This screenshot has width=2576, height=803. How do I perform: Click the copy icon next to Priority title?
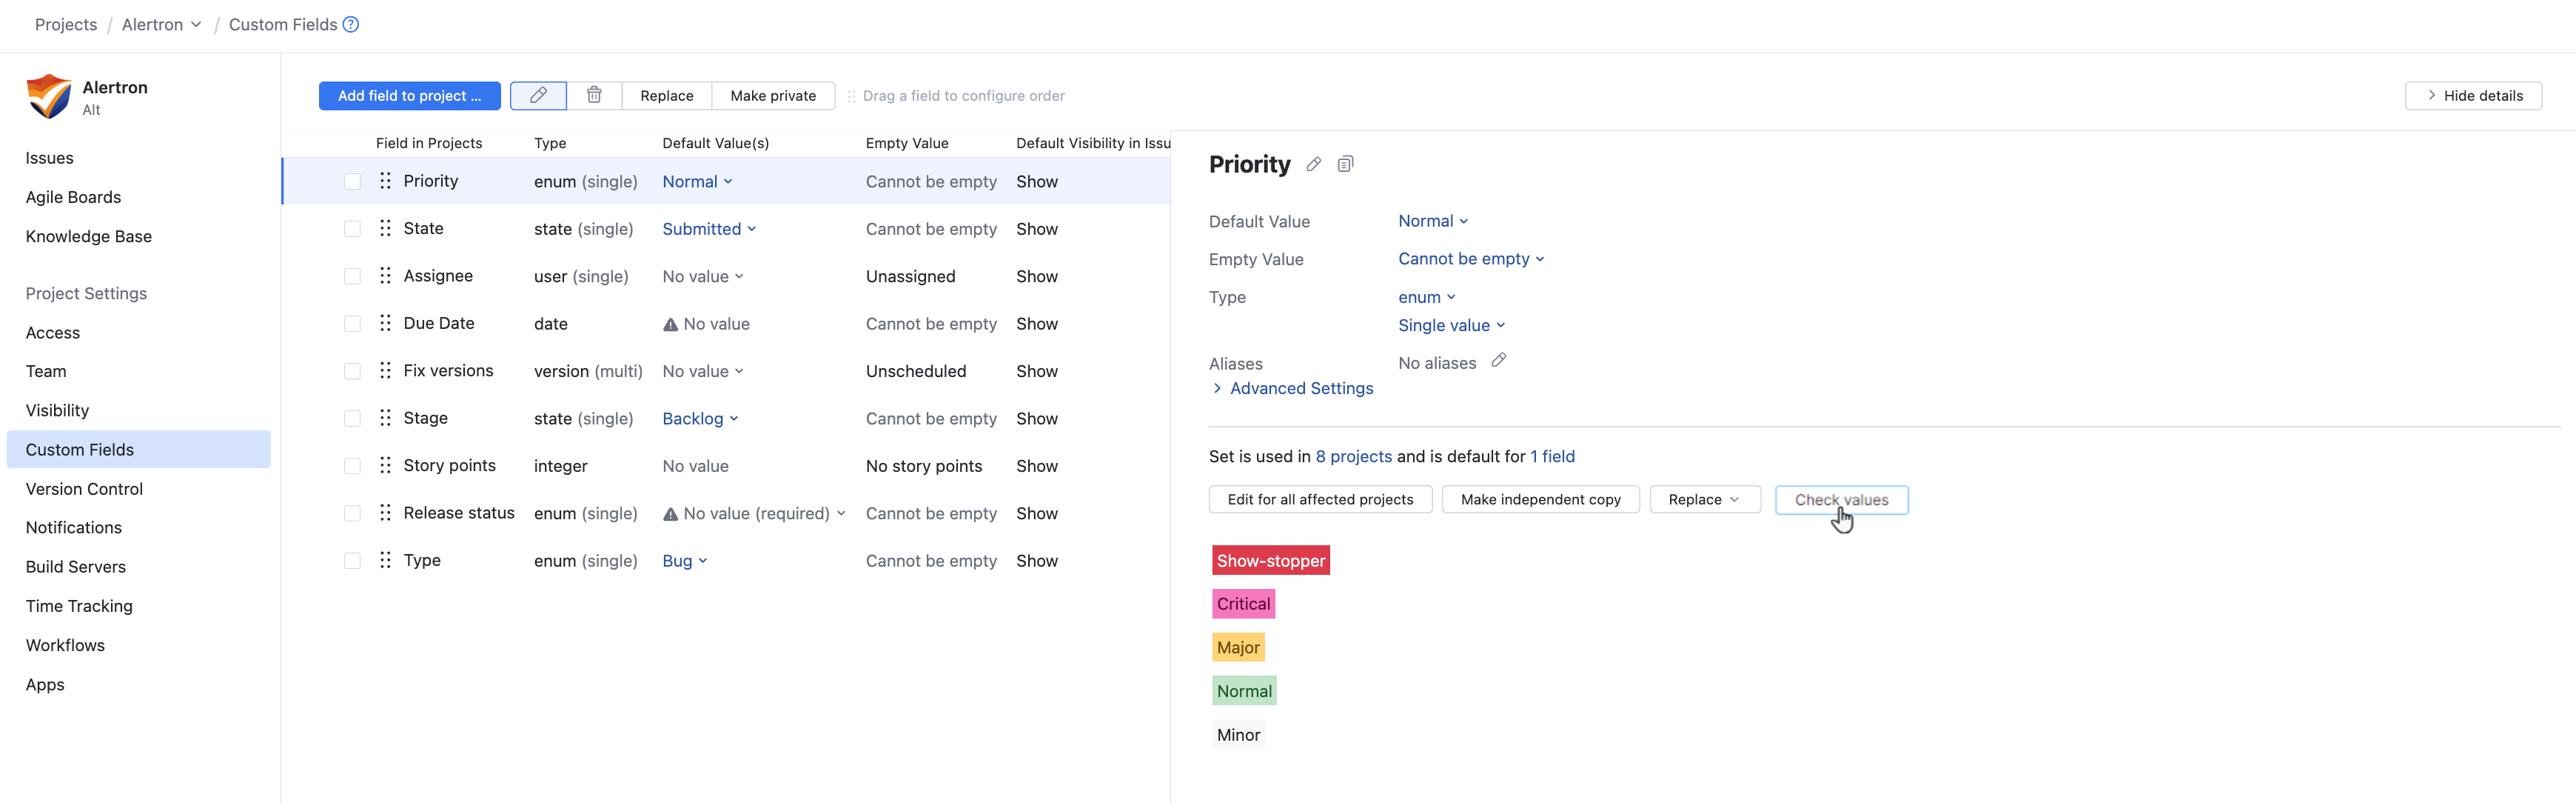point(1344,164)
